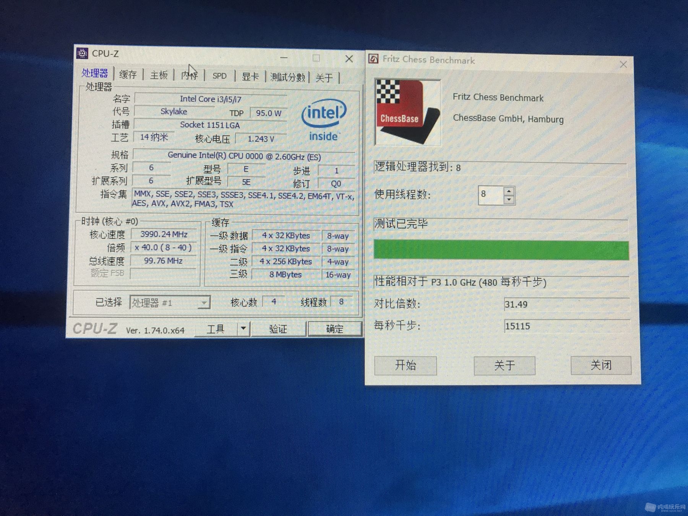Increase thread count with up arrow

509,191
